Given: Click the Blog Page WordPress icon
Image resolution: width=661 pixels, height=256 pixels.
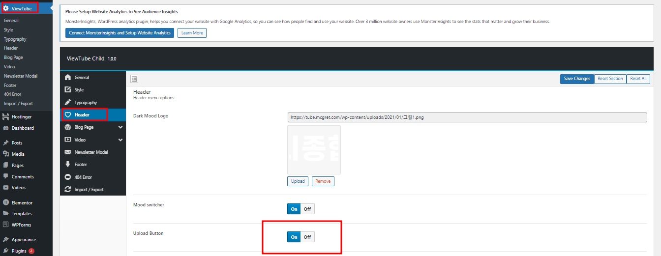Looking at the screenshot, I should (x=68, y=127).
